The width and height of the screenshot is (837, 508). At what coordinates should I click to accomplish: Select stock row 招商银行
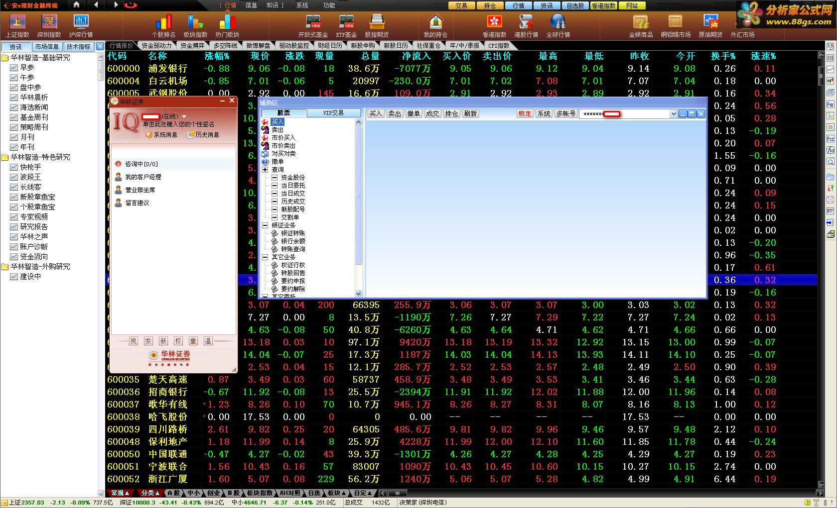(461, 392)
